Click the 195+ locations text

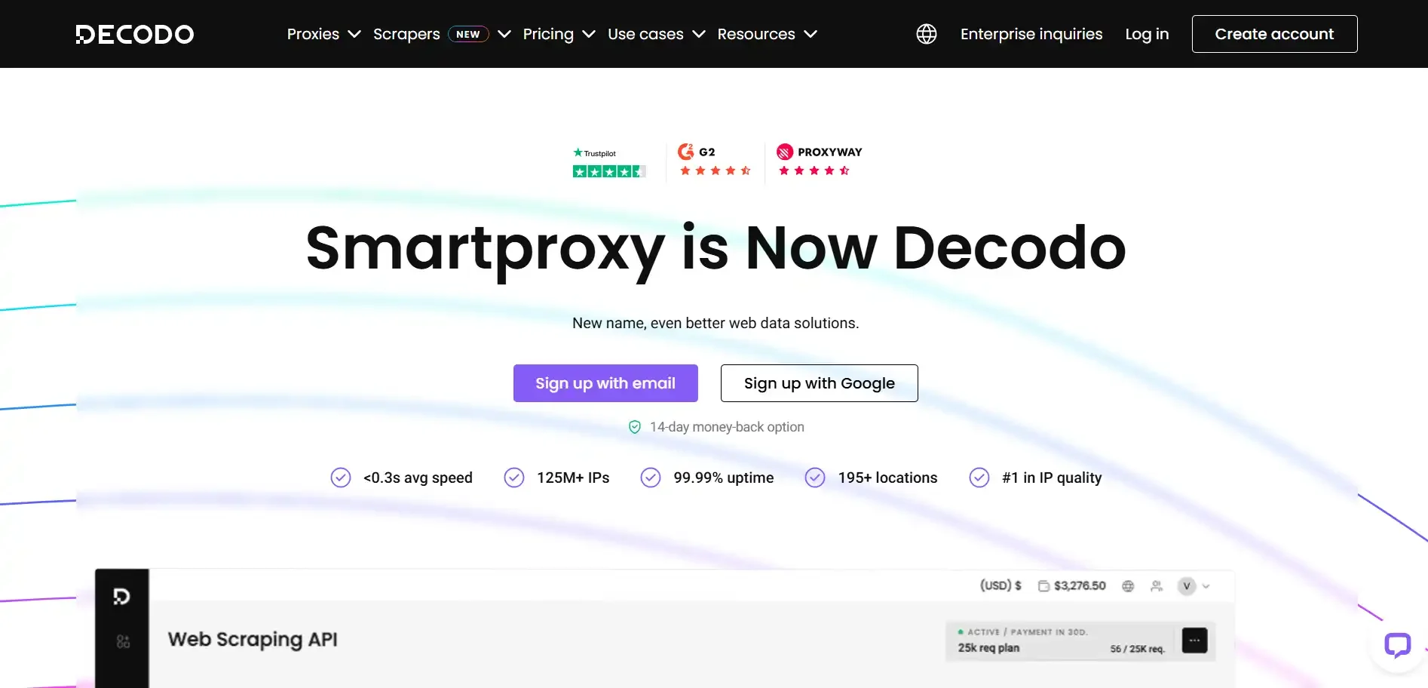point(887,478)
